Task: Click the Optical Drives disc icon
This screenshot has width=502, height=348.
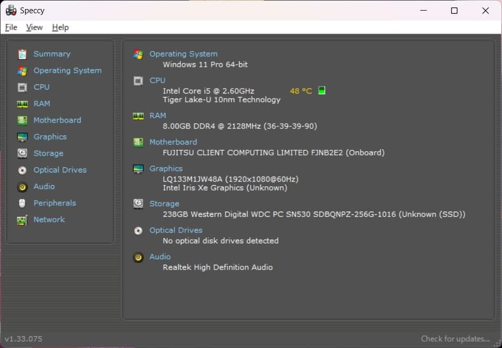Action: coord(21,170)
